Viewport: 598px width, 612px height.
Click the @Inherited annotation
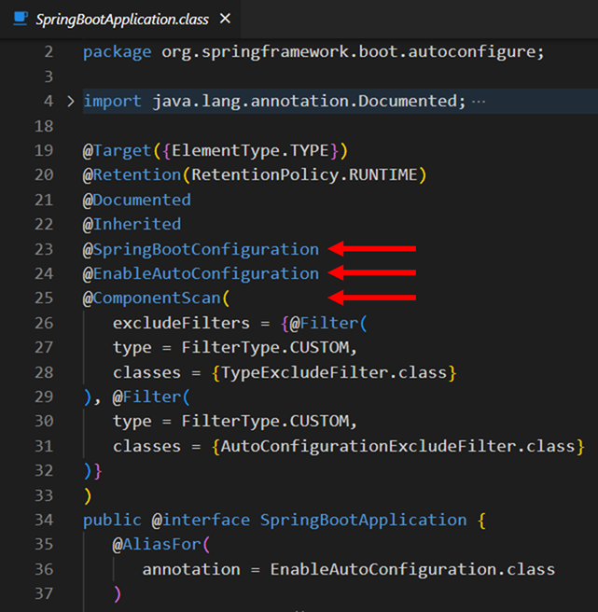pyautogui.click(x=132, y=225)
